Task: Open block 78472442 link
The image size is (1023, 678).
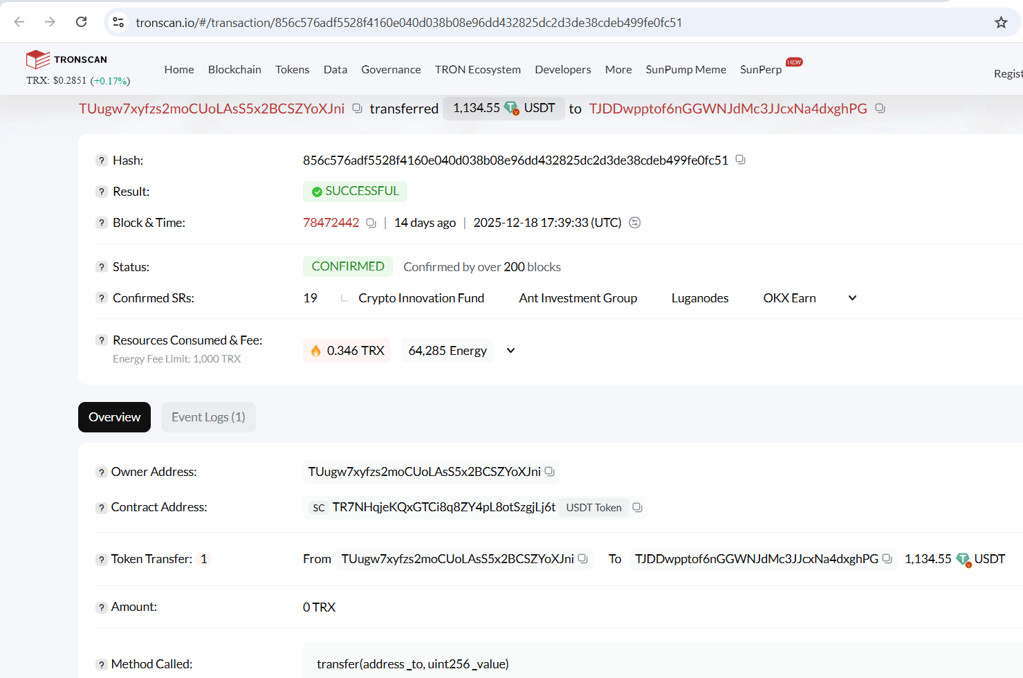Action: (x=331, y=223)
